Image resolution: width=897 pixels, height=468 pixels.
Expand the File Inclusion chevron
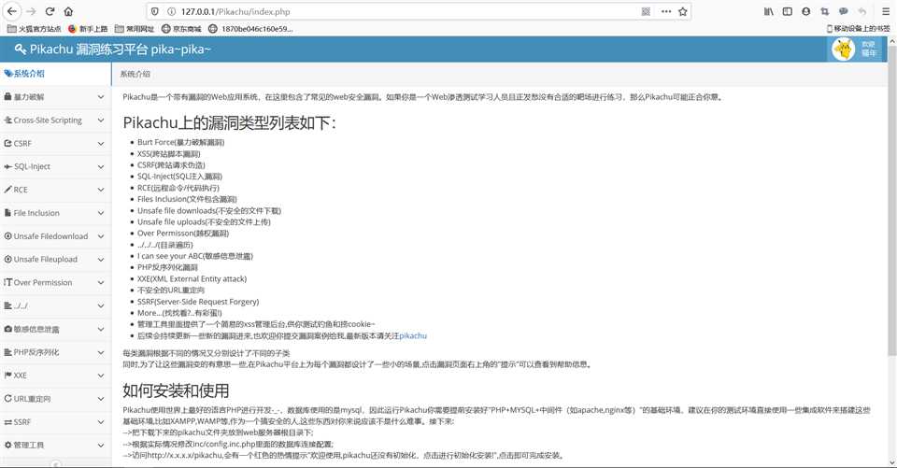[101, 213]
